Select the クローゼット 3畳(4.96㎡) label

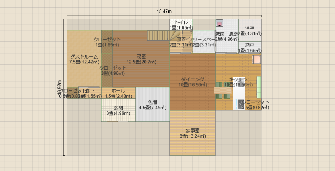click(x=113, y=70)
